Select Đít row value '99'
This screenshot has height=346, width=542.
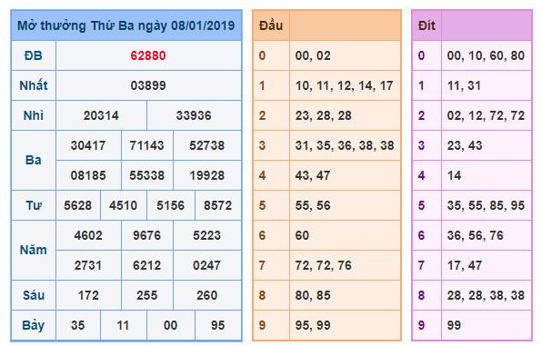pos(454,325)
